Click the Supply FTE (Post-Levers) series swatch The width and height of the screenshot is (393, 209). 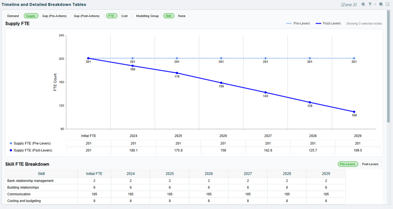[x=11, y=150]
